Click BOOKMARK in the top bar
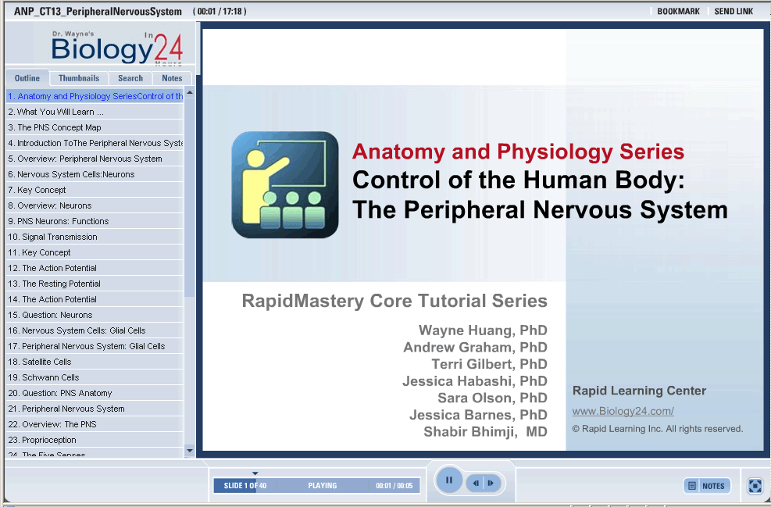771x507 pixels. [678, 12]
